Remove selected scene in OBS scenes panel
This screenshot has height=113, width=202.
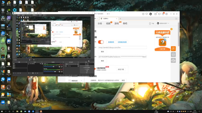pos(16,73)
